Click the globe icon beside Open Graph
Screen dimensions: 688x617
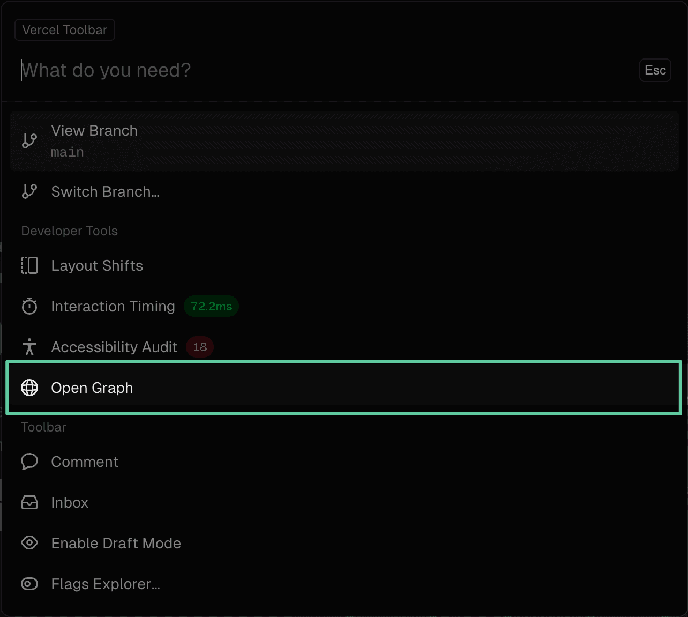29,388
